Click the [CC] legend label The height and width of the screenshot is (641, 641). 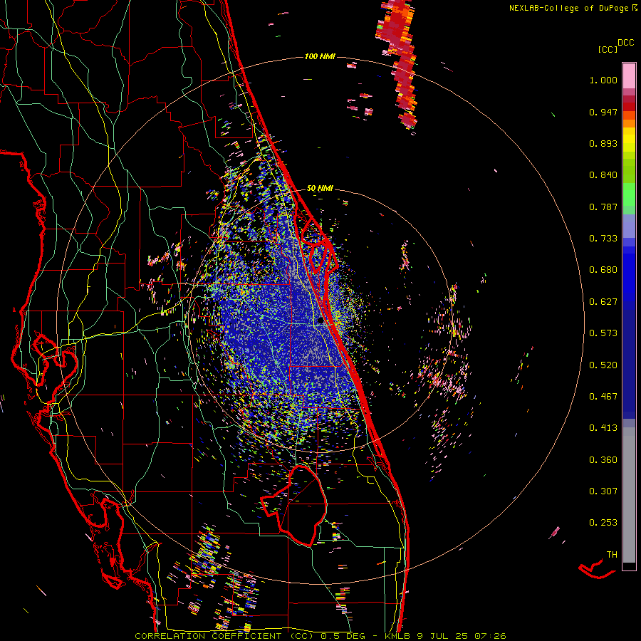(x=608, y=49)
